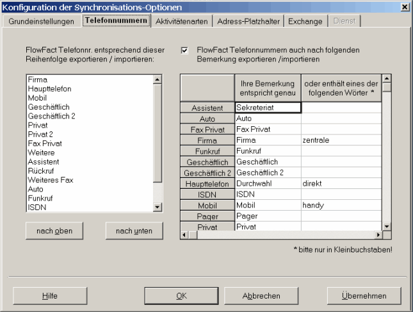
Task: Click the Assistent row header
Action: [207, 108]
